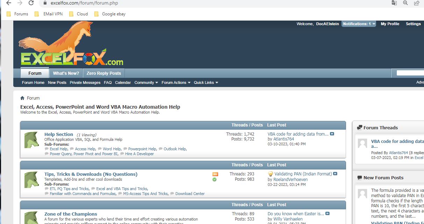Open Power Query, Power Pivot and Power BI sub-forum
This screenshot has height=224, width=424.
click(x=84, y=154)
